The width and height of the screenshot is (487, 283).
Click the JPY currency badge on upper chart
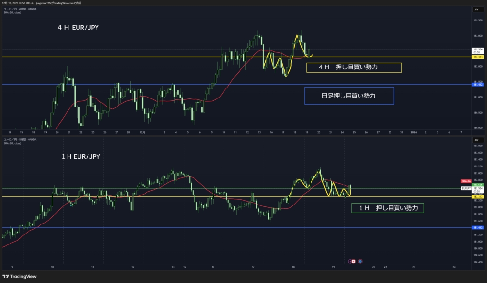tap(476, 10)
